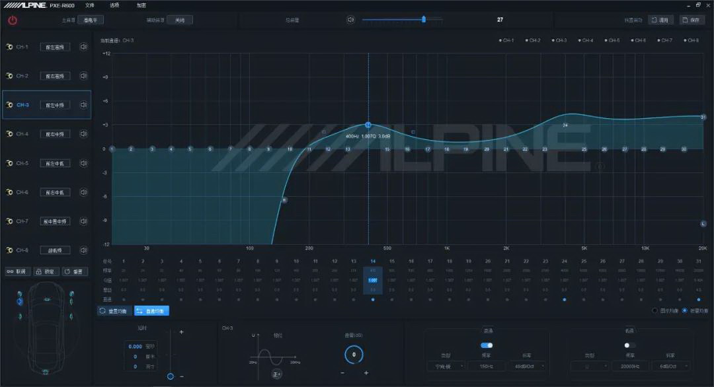Toggle bypass dot for band 31
The height and width of the screenshot is (387, 714).
699,300
